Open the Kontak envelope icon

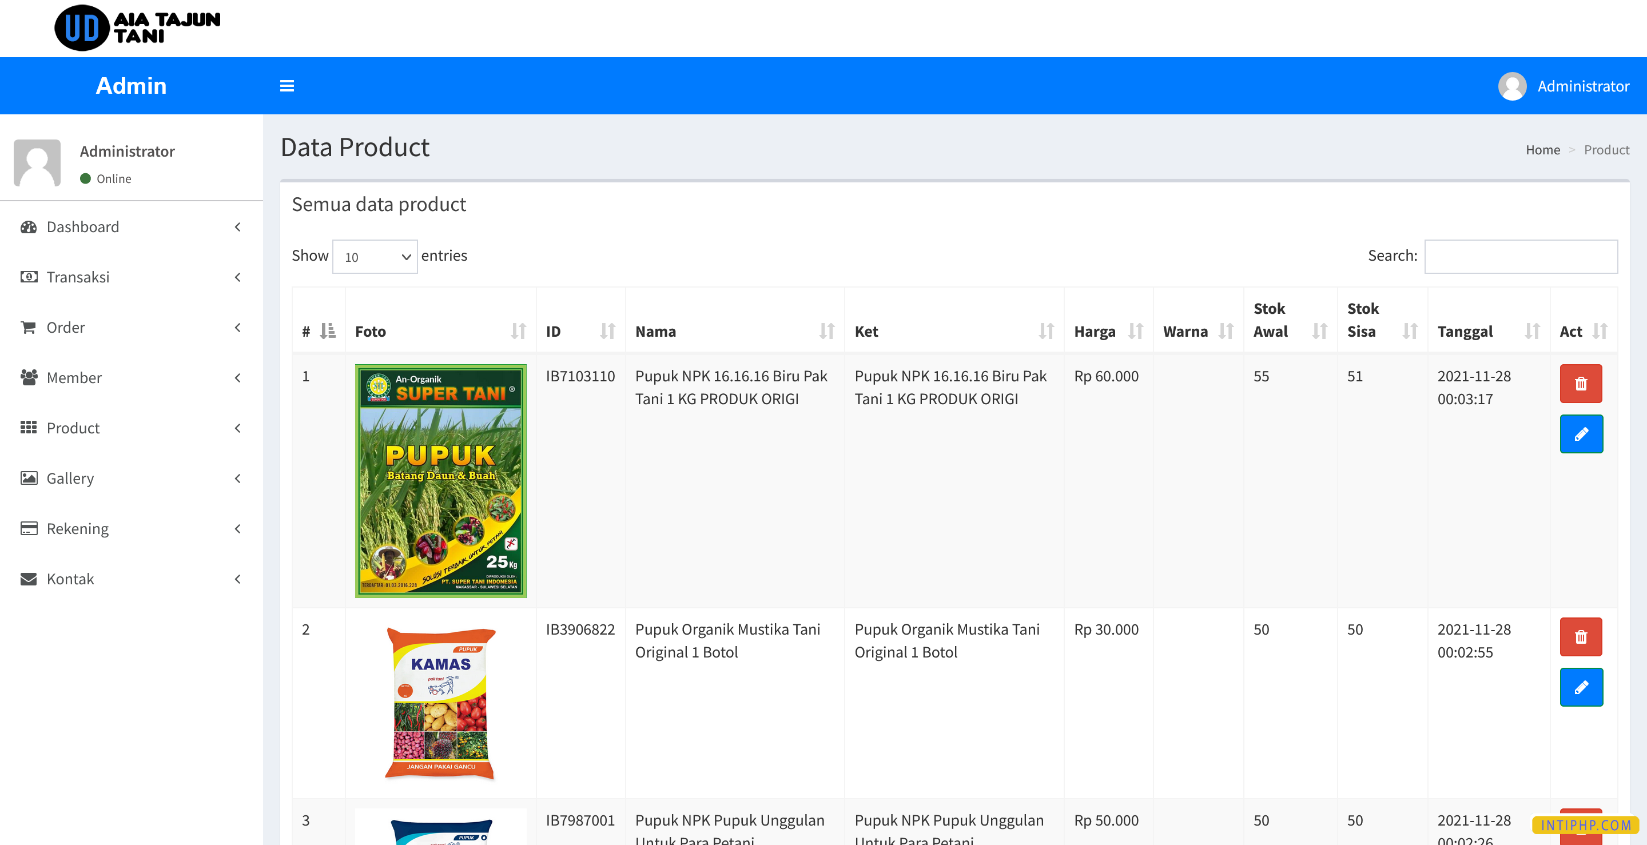click(x=28, y=579)
